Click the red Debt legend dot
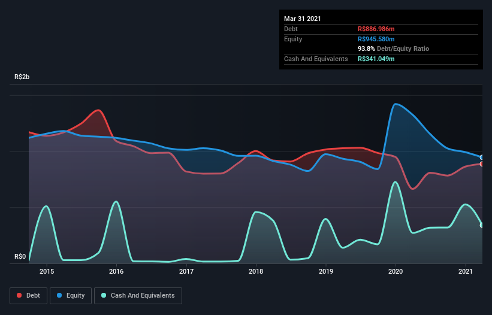 19,295
